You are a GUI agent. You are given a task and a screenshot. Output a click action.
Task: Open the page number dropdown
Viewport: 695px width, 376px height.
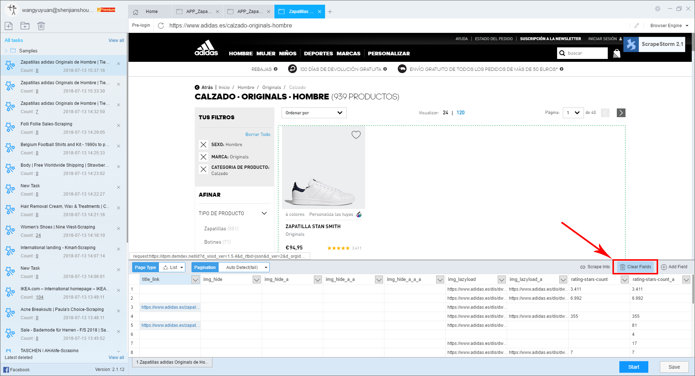[x=573, y=113]
